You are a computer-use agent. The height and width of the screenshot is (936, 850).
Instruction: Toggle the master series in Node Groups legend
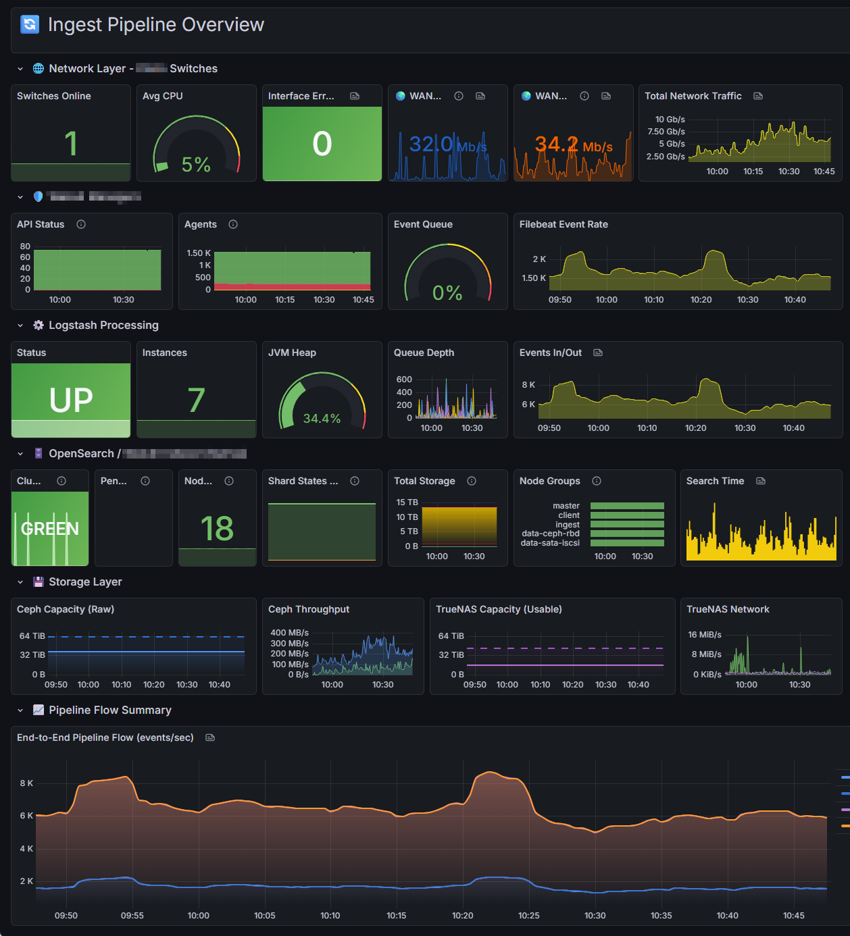point(567,505)
